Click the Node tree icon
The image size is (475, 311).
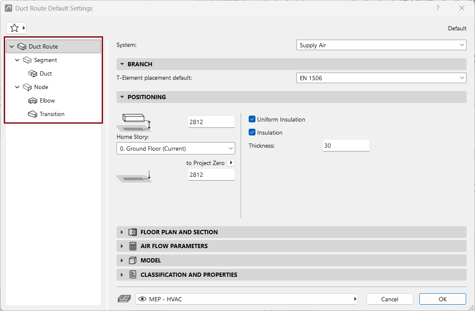coord(27,87)
